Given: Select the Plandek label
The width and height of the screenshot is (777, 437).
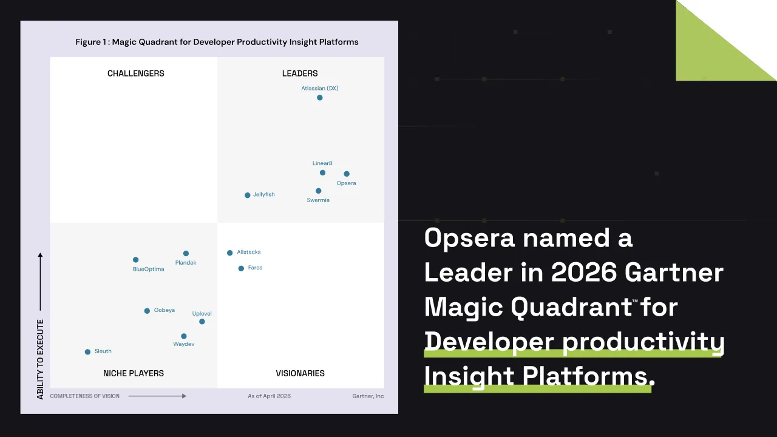Looking at the screenshot, I should (x=186, y=263).
